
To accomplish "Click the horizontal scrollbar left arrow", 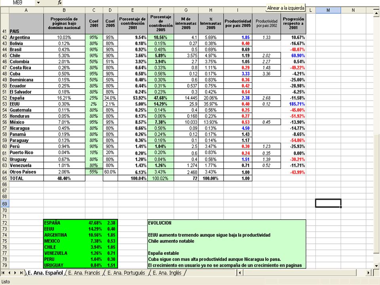I will [x=240, y=273].
